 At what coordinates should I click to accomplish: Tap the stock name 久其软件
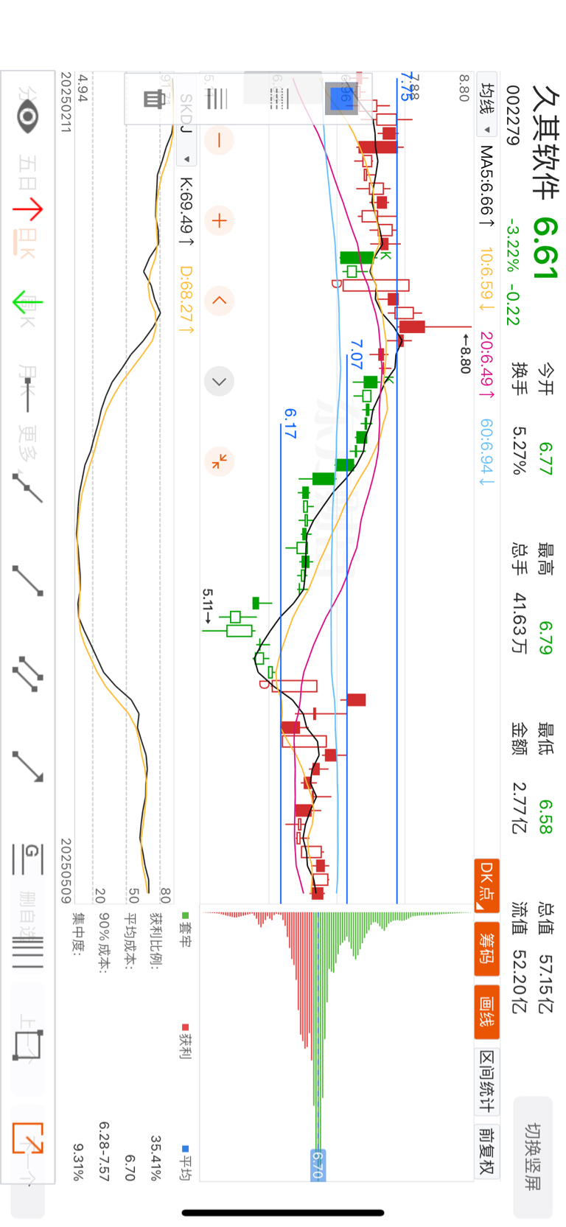click(x=546, y=143)
